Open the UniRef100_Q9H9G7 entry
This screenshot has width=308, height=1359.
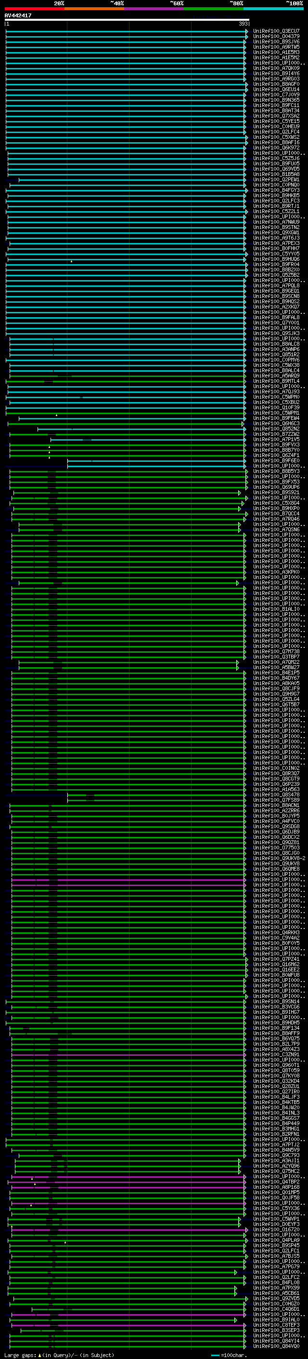(x=276, y=694)
